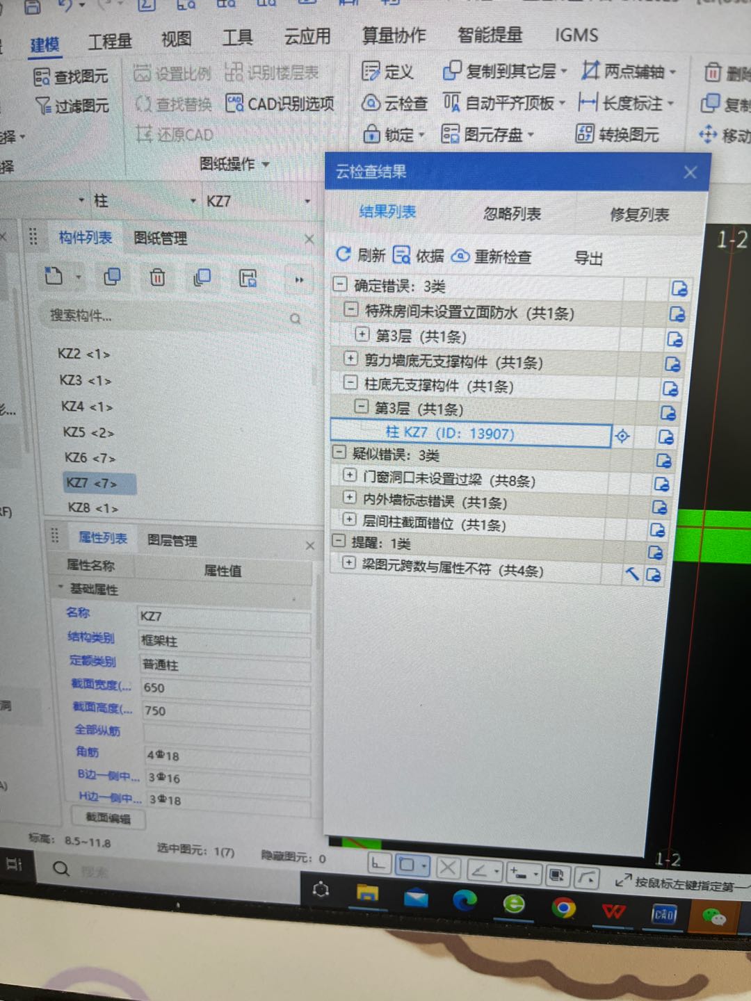Select 柱 KZ7 (ID: 13907) result

[x=471, y=433]
